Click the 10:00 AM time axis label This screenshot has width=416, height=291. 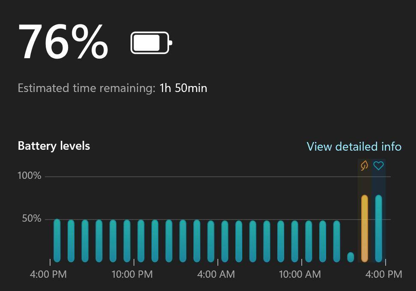tap(300, 274)
